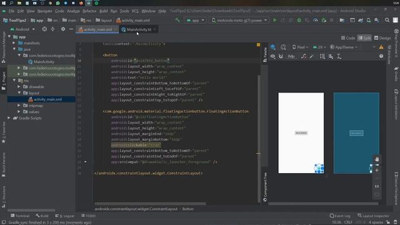This screenshot has width=400, height=225.
Task: Open the Event Log
Action: pos(340,216)
